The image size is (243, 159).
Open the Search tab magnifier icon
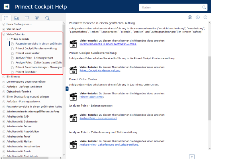point(47,18)
